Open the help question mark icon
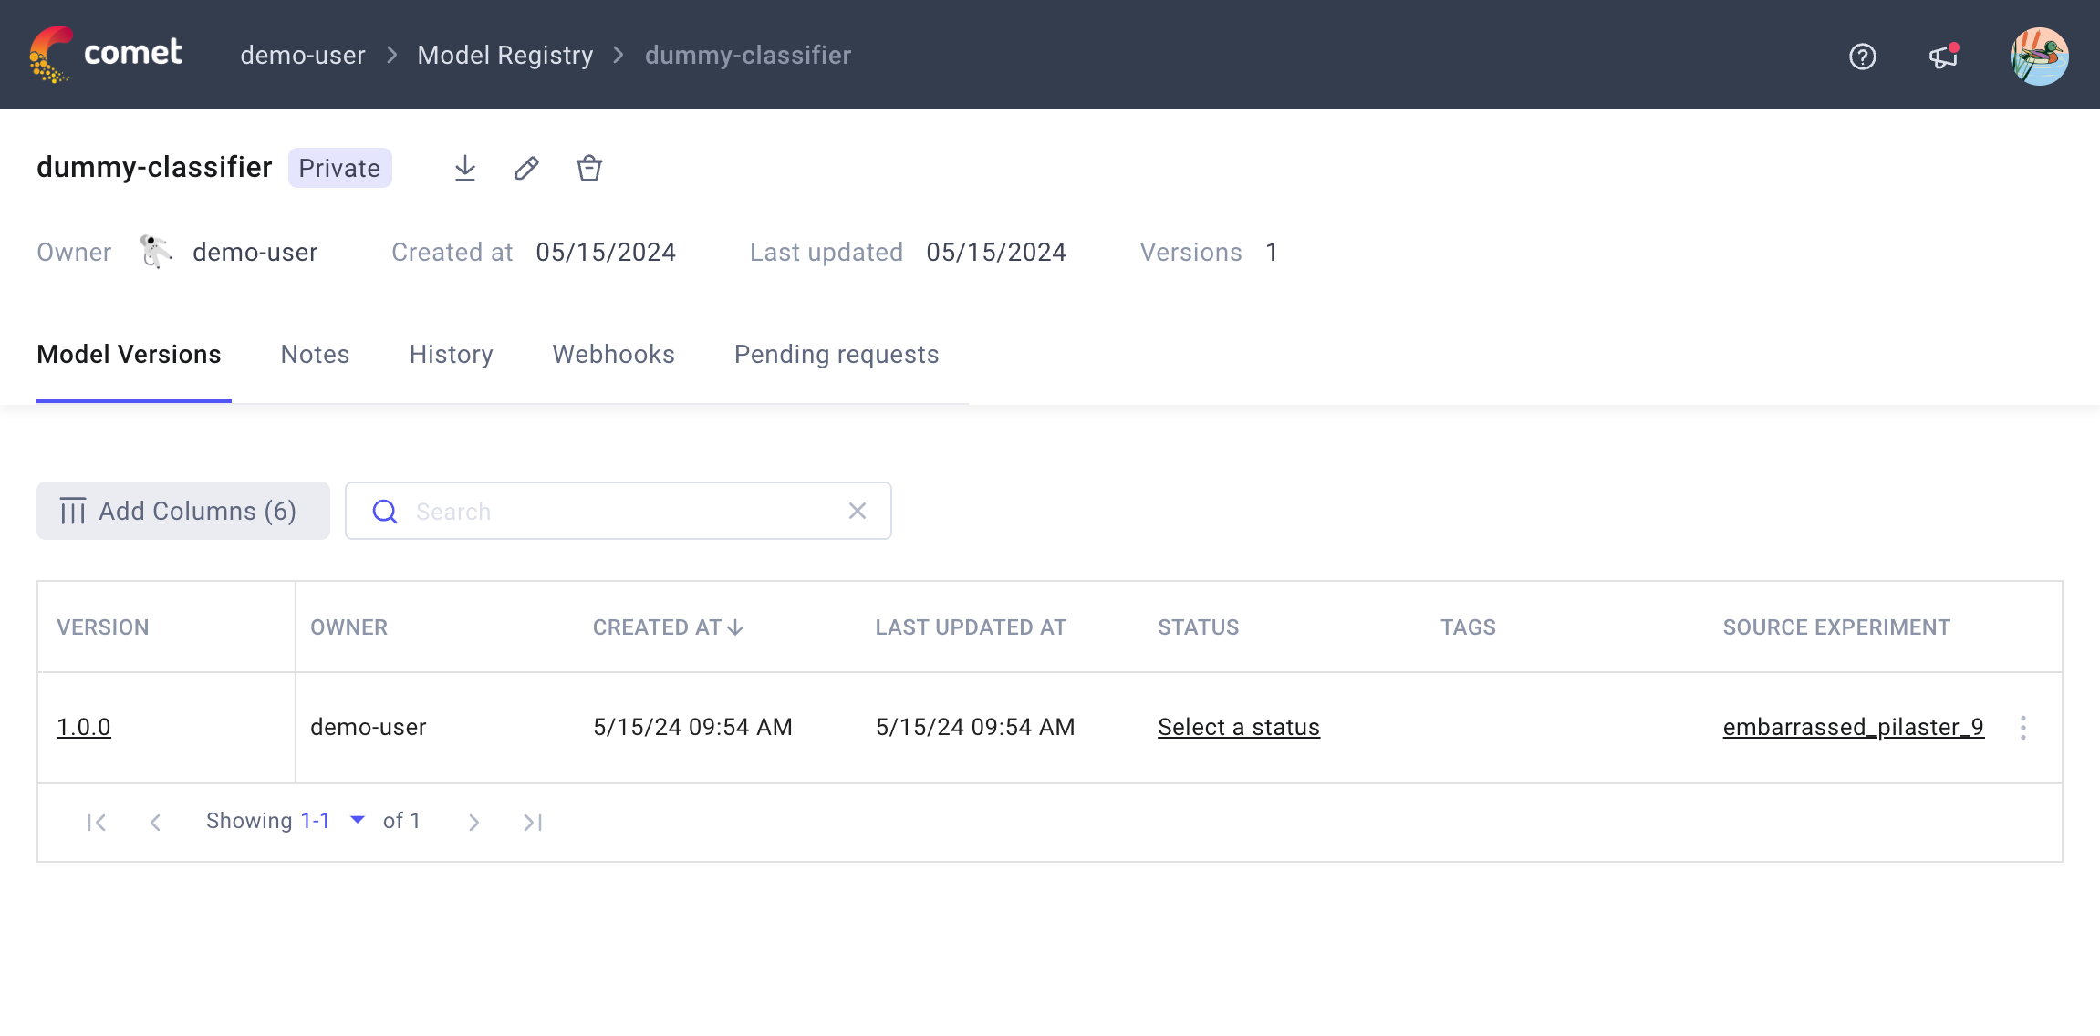Screen dimensions: 2100x1036 pos(1862,57)
